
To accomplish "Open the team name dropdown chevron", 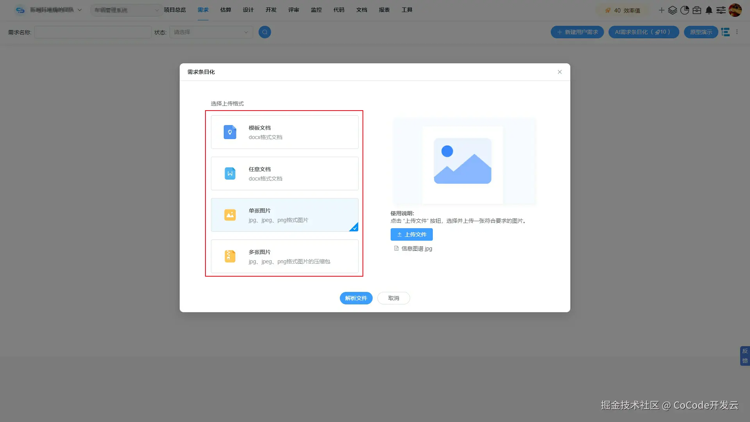I will (x=80, y=10).
